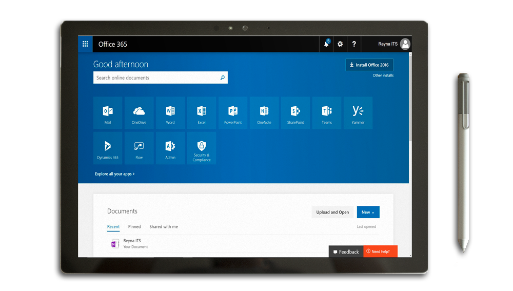Click the search magnifier icon
Image resolution: width=513 pixels, height=291 pixels.
coord(223,77)
